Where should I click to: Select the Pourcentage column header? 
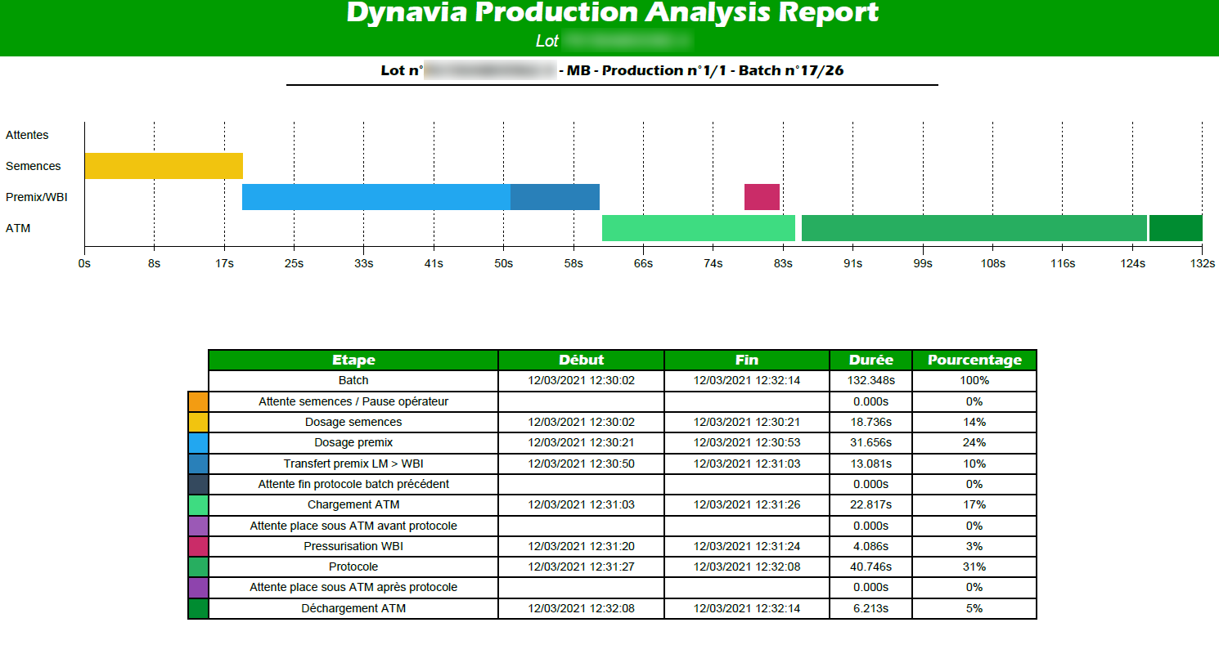click(x=974, y=360)
